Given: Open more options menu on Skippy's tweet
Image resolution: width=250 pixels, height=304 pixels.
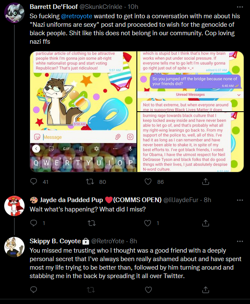Looking at the screenshot, I should tap(240, 242).
